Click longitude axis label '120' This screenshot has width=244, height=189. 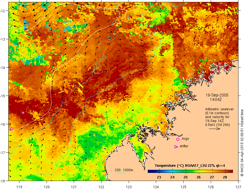point(47,187)
